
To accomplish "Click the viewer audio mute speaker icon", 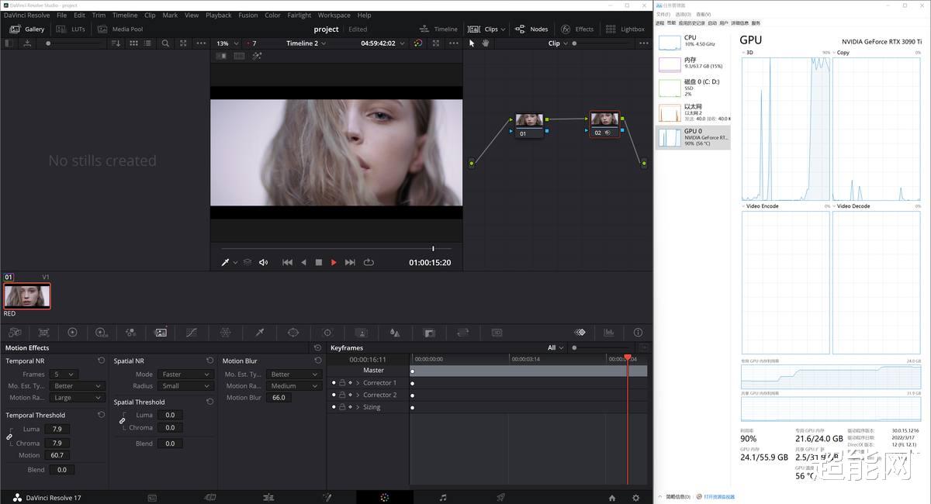I will point(263,262).
